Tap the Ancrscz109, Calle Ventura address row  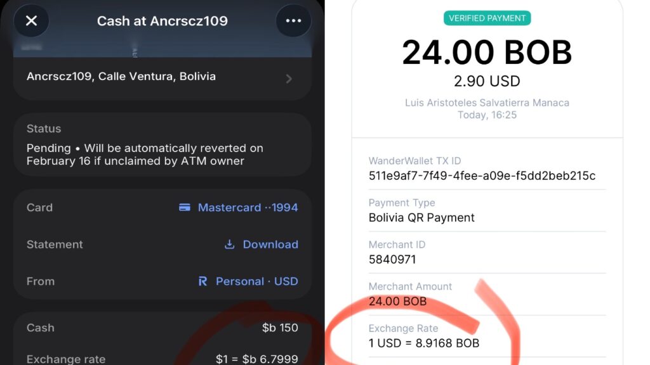click(x=162, y=78)
